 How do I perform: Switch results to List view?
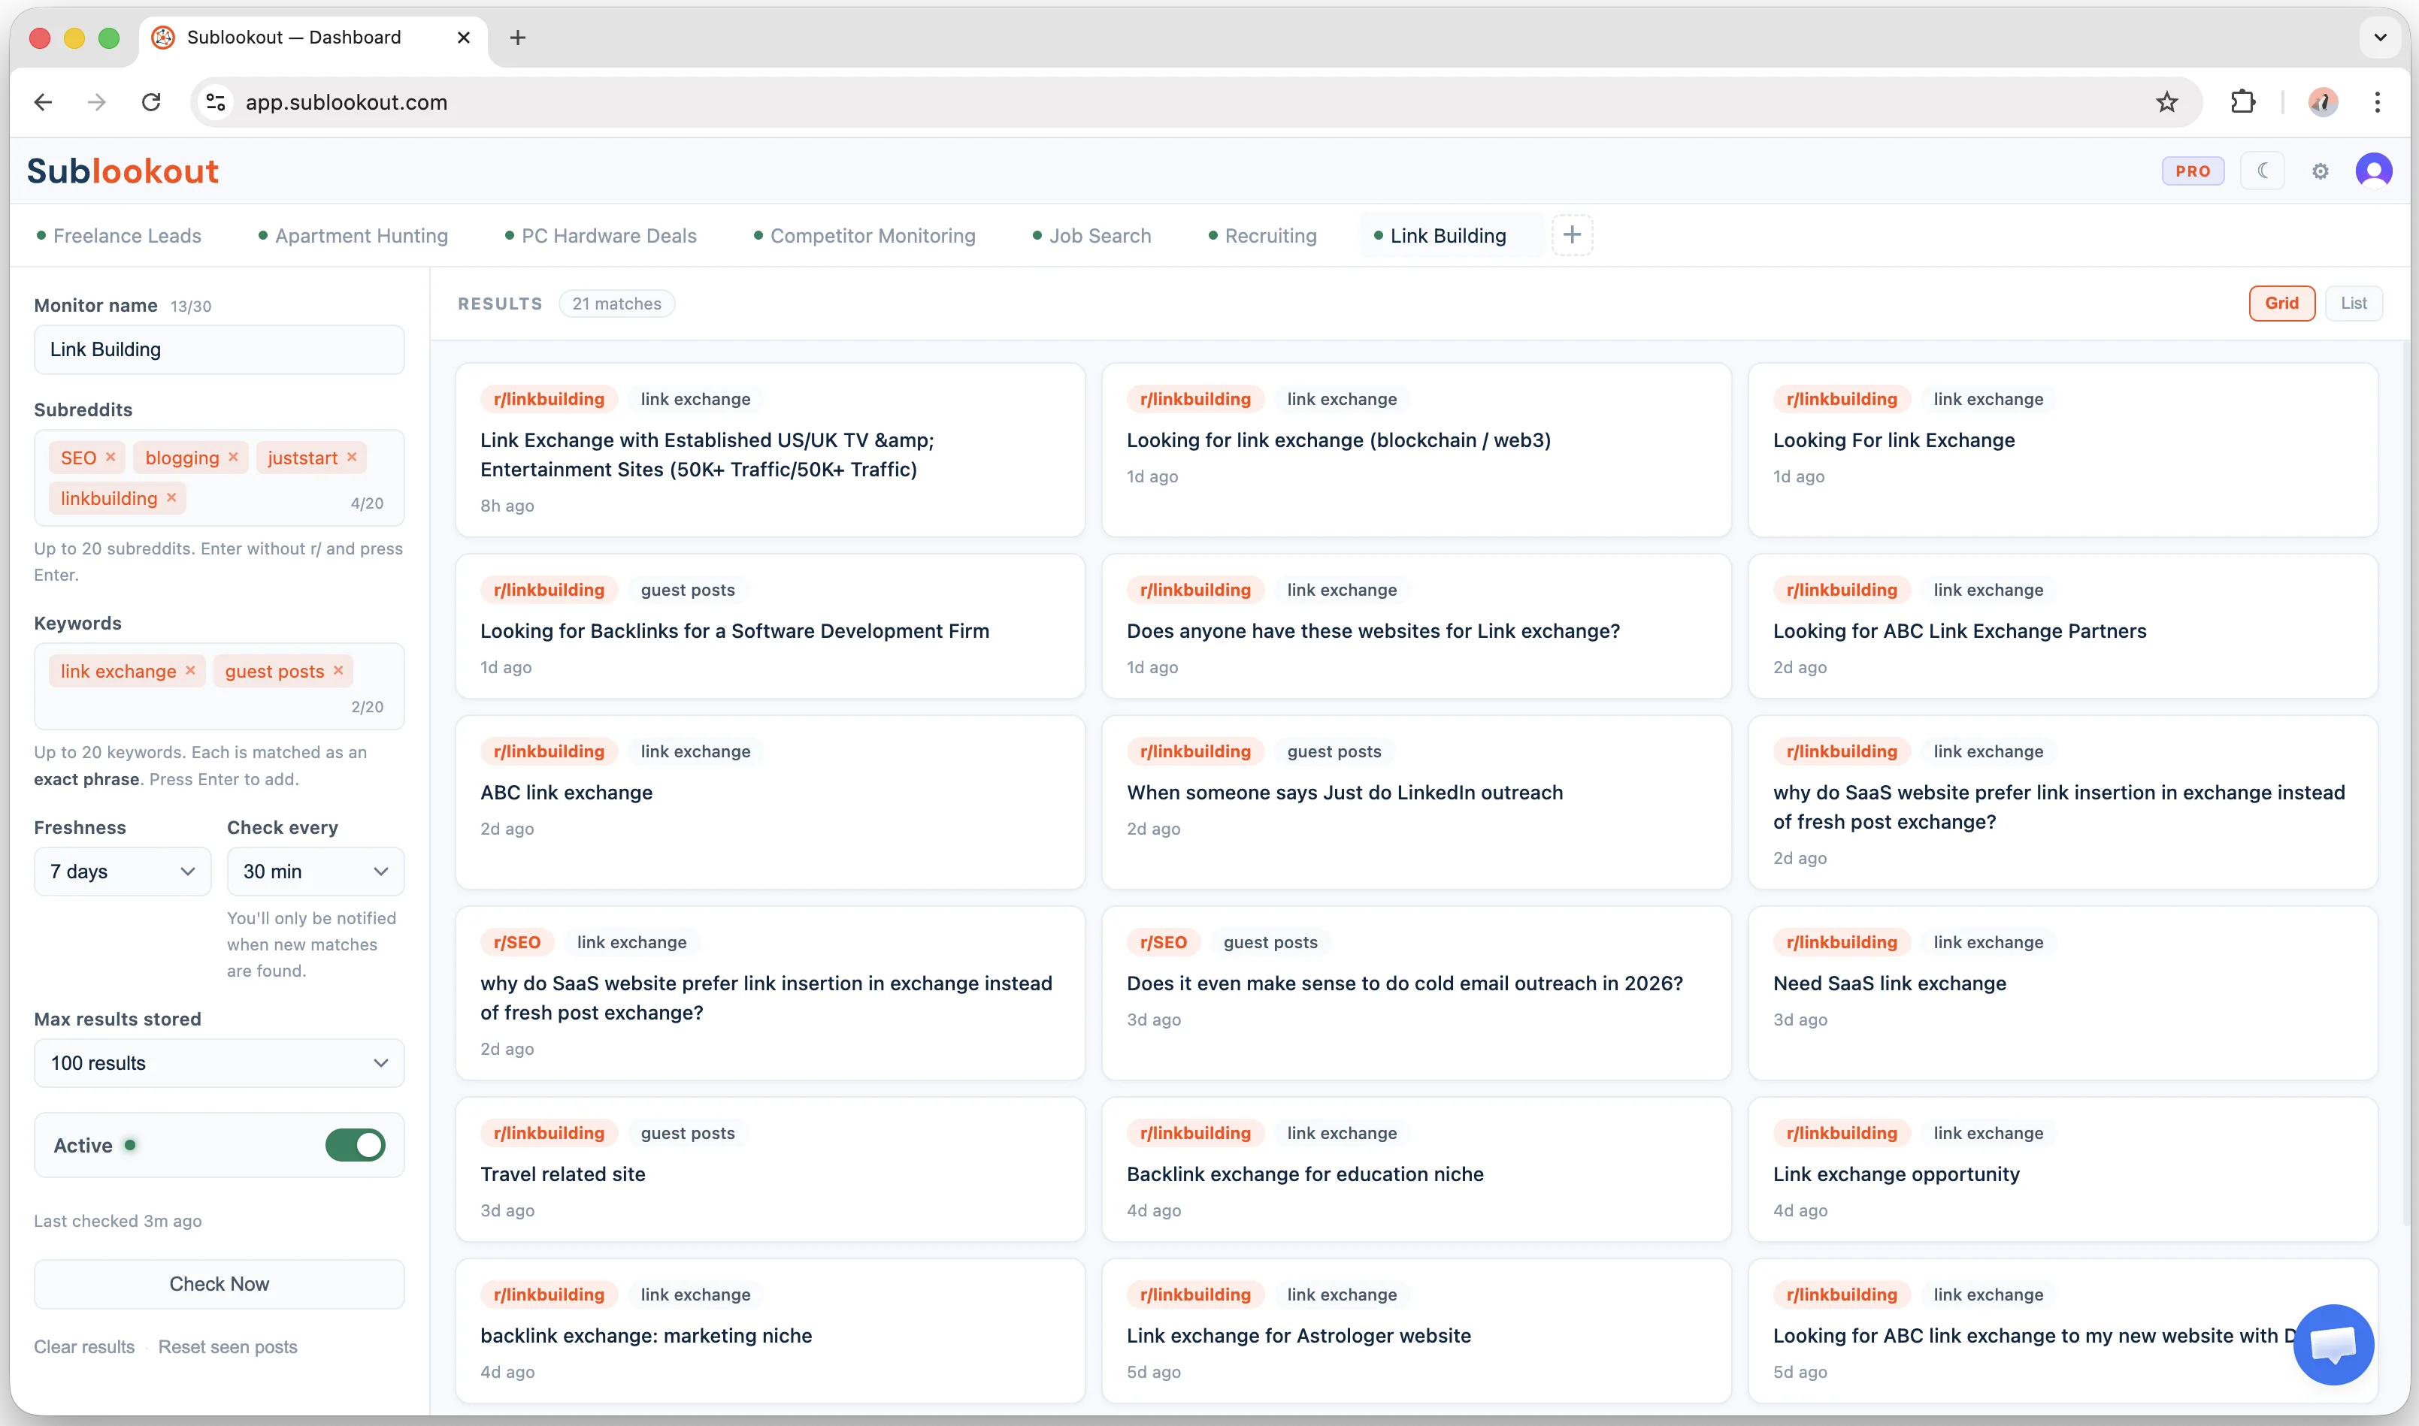click(x=2354, y=303)
